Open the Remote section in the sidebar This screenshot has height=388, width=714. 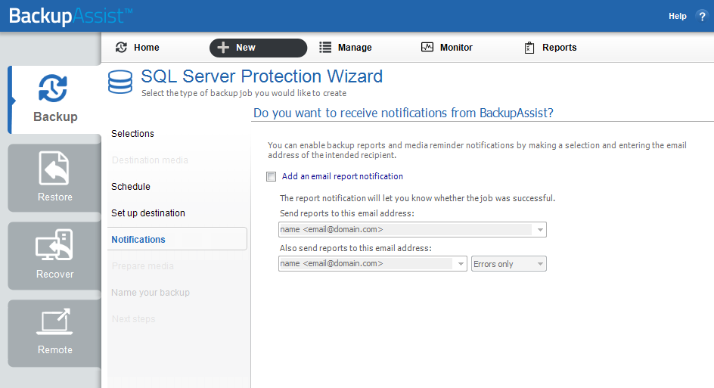tap(54, 334)
